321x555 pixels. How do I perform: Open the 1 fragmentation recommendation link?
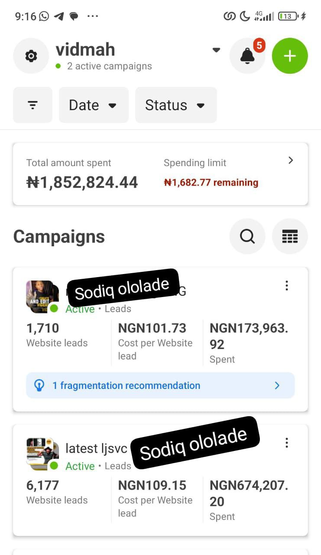pos(126,385)
